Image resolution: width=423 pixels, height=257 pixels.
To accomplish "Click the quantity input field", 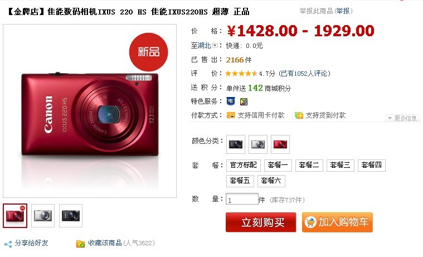I will tap(242, 199).
